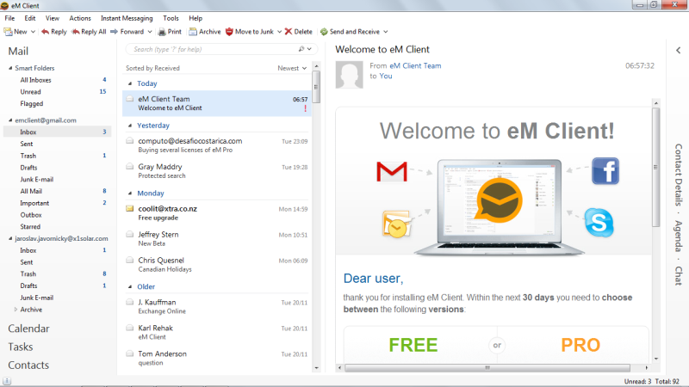The image size is (689, 387).
Task: Open the Forward dropdown arrow
Action: 150,32
